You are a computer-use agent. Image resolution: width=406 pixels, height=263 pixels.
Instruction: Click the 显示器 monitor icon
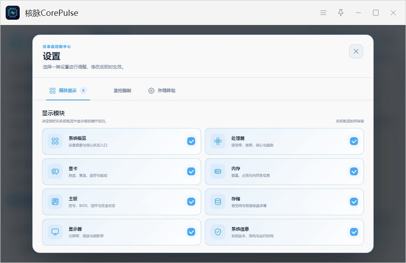click(x=55, y=231)
